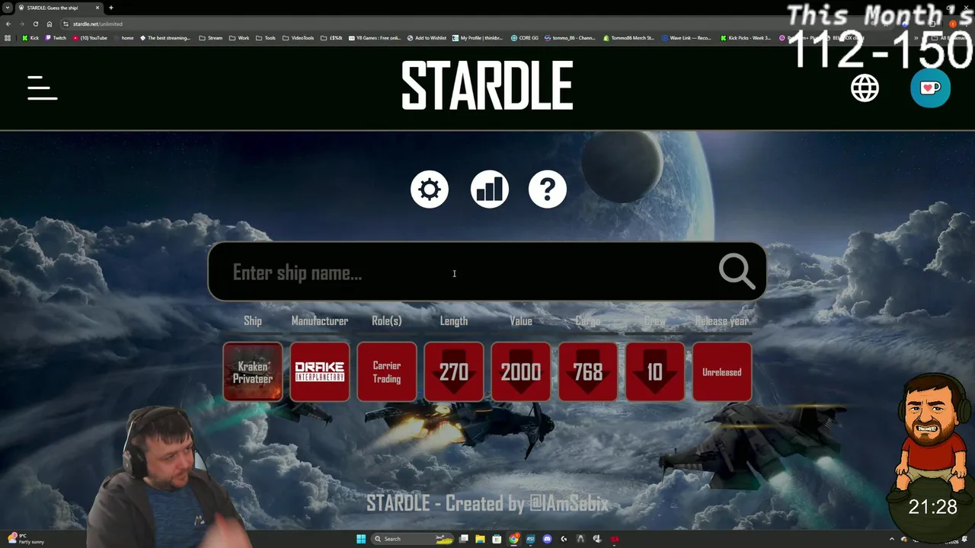Click the Kraken Privateer ship tile
975x548 pixels.
(253, 371)
